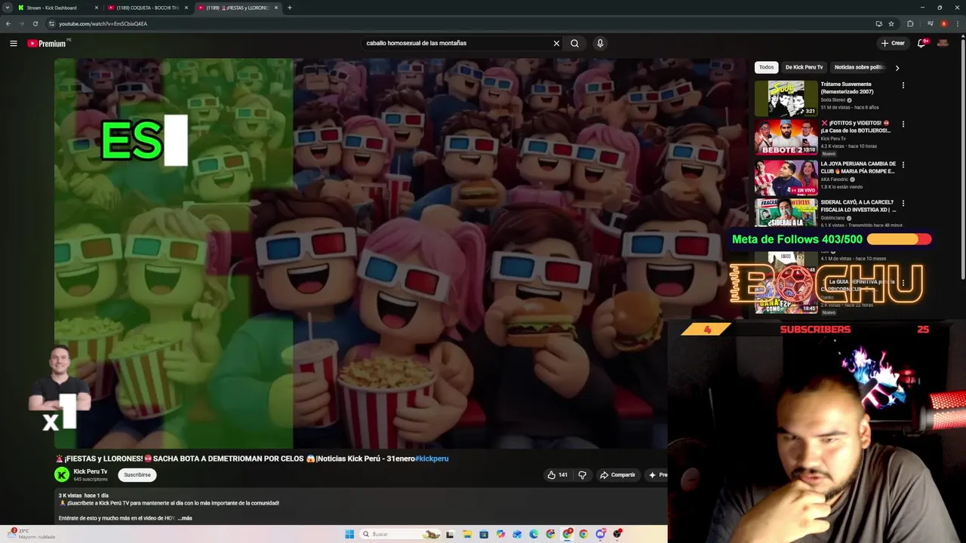
Task: Click the "3 K vistas hace 1 día" text
Action: (x=83, y=495)
